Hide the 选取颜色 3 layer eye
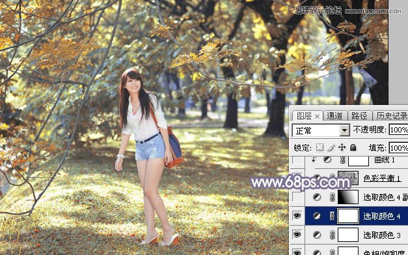This screenshot has height=255, width=408. click(x=297, y=235)
